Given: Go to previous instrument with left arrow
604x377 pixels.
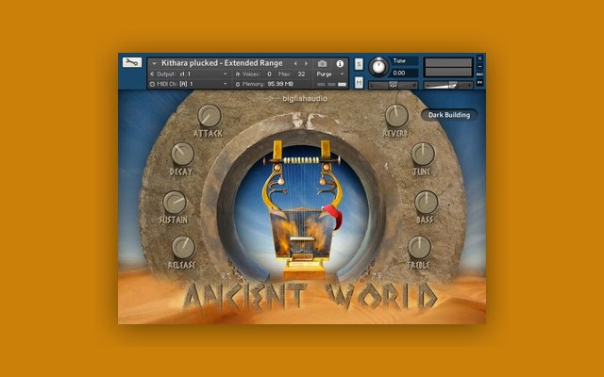Looking at the screenshot, I should tap(295, 63).
